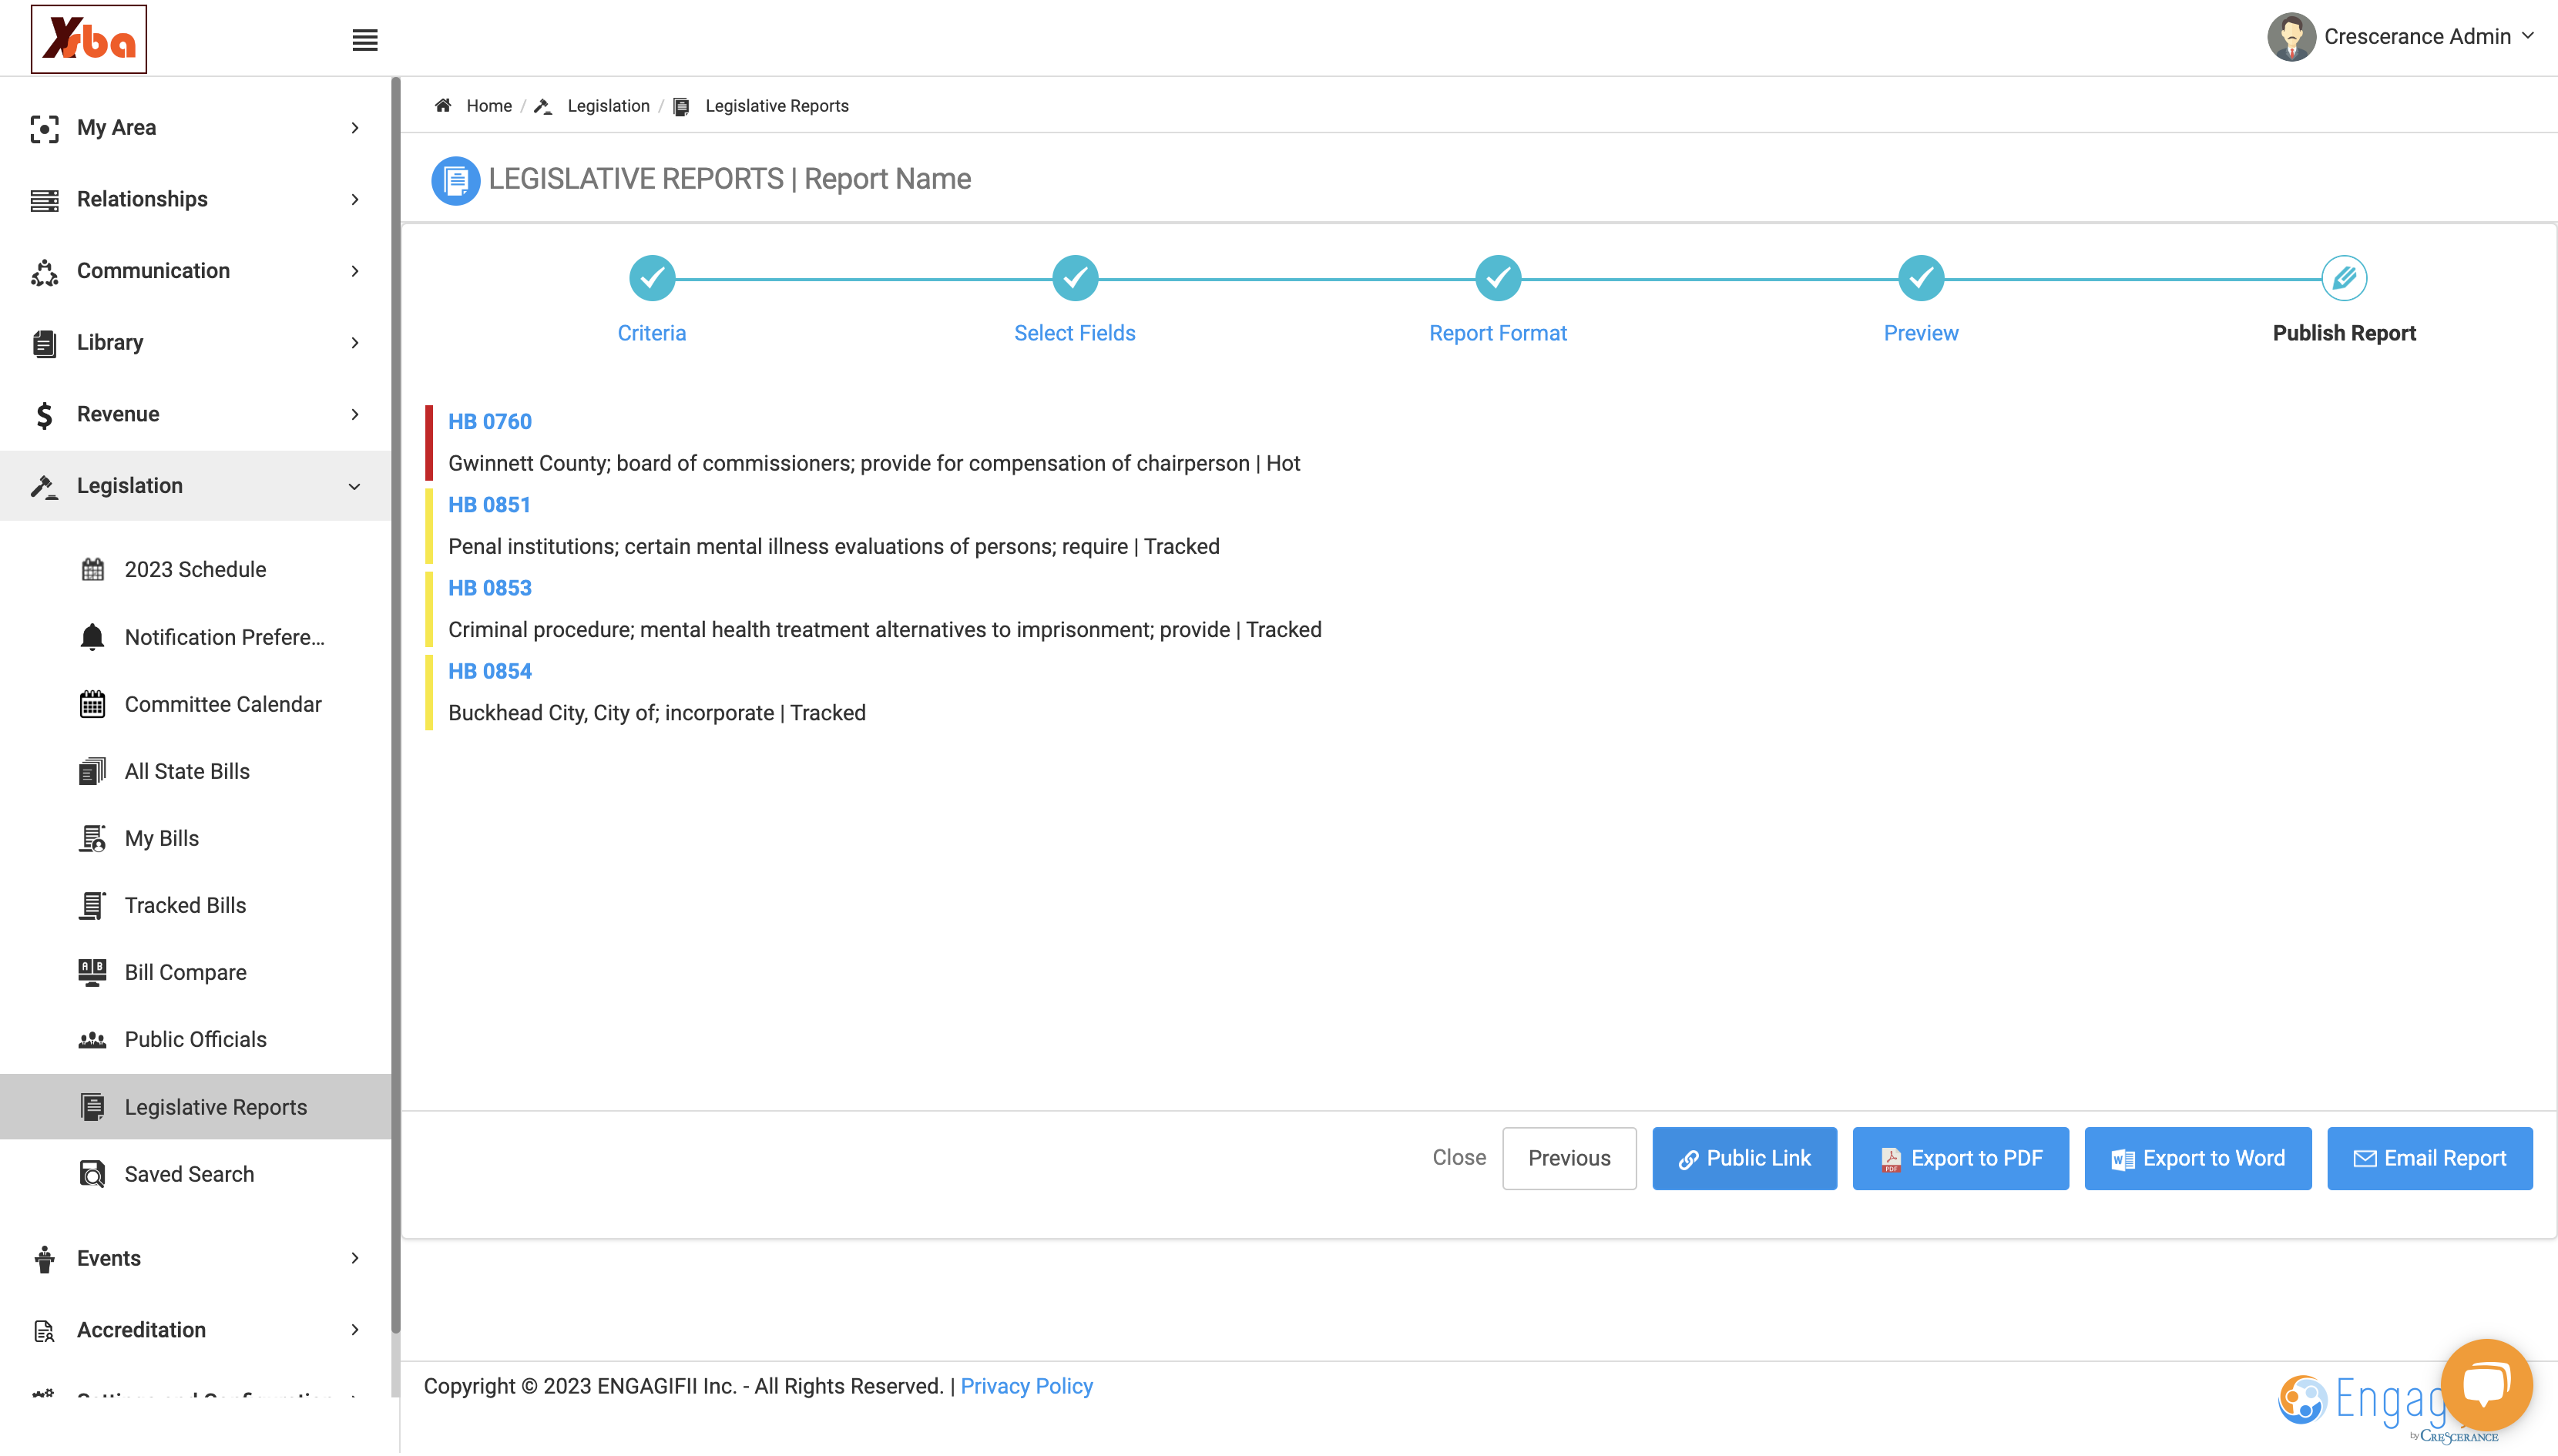2558x1456 pixels.
Task: Click the Public Officials people icon
Action: coord(92,1040)
